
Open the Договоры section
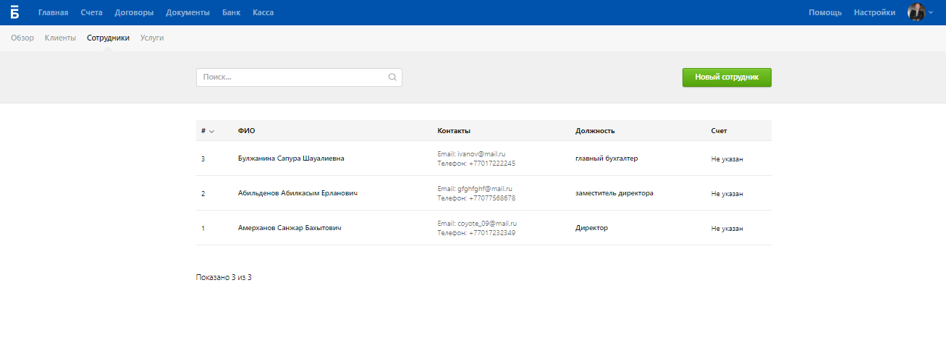tap(134, 12)
